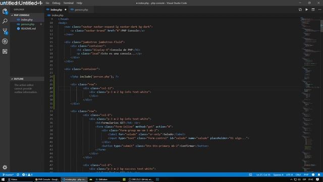This screenshot has height=182, width=323.
Task: Click the notifications bell in status bar
Action: coord(319,175)
